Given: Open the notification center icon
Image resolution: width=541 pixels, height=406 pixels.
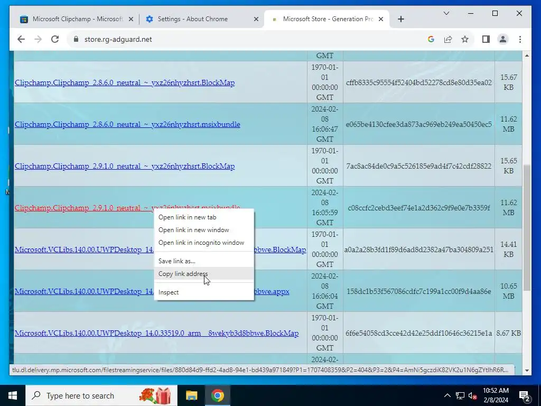Looking at the screenshot, I should [x=525, y=396].
